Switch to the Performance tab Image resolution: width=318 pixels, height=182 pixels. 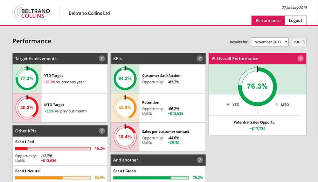click(268, 20)
